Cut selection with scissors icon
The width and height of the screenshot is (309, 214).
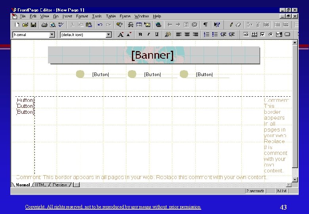pos(72,25)
